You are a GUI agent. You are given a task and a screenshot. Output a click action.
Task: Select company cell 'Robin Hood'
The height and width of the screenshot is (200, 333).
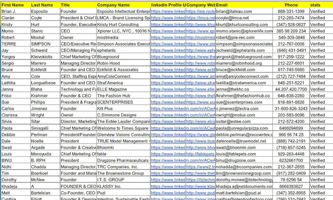(x=123, y=63)
